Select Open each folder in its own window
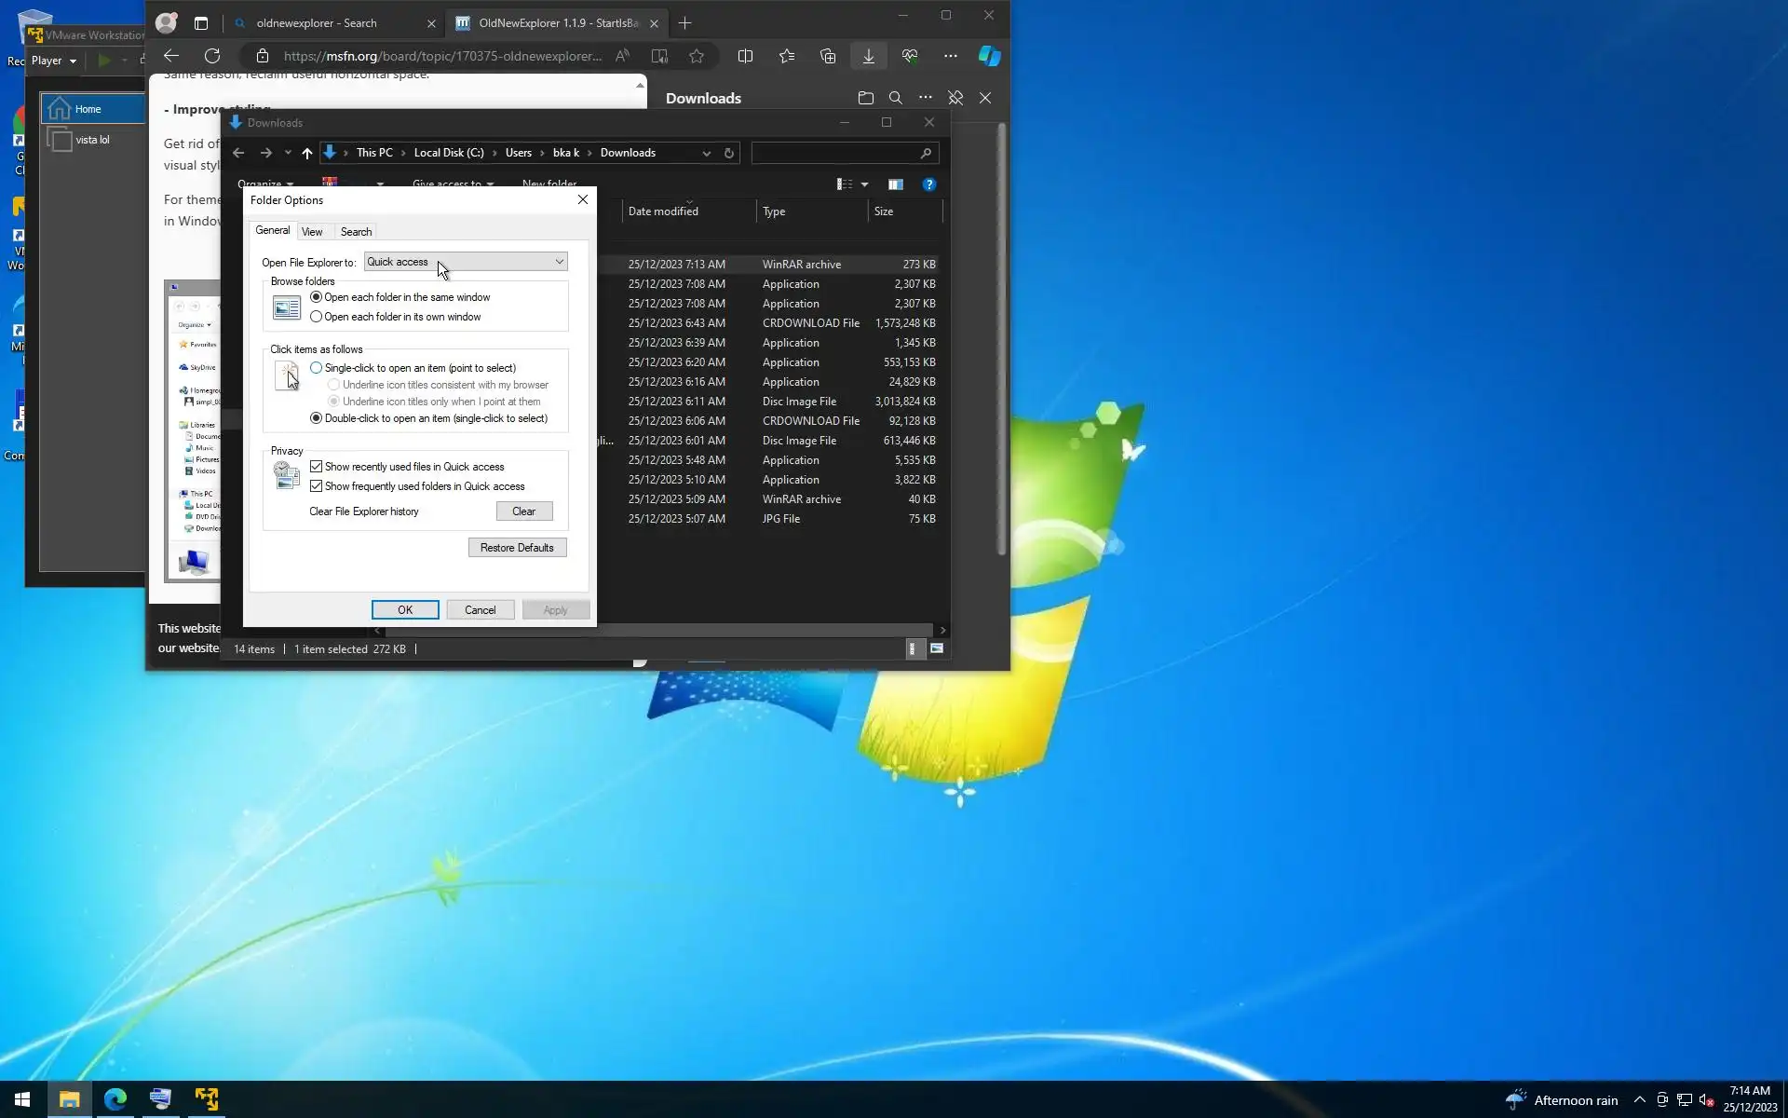Image resolution: width=1788 pixels, height=1118 pixels. pyautogui.click(x=317, y=317)
